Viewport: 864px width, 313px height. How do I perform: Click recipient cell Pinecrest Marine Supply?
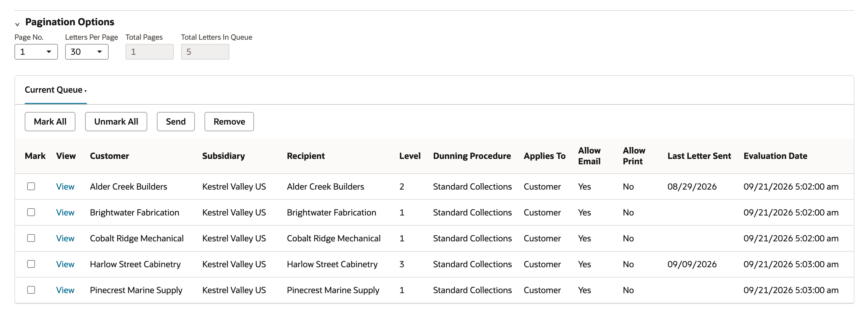coord(333,290)
